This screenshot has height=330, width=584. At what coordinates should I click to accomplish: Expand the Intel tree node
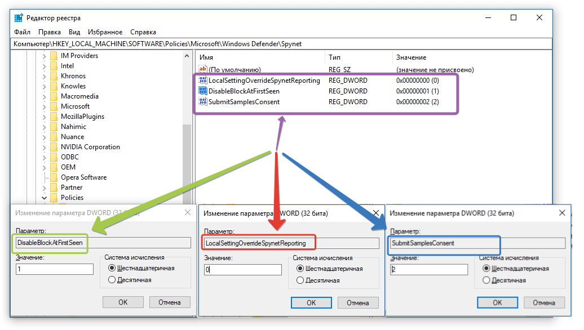point(44,66)
